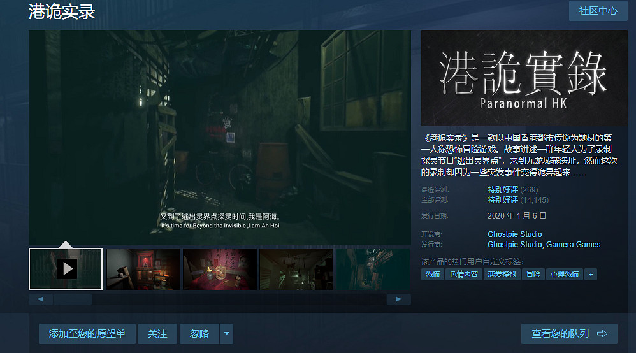Select fourth screenshot thumbnail of dim corridor

296,268
